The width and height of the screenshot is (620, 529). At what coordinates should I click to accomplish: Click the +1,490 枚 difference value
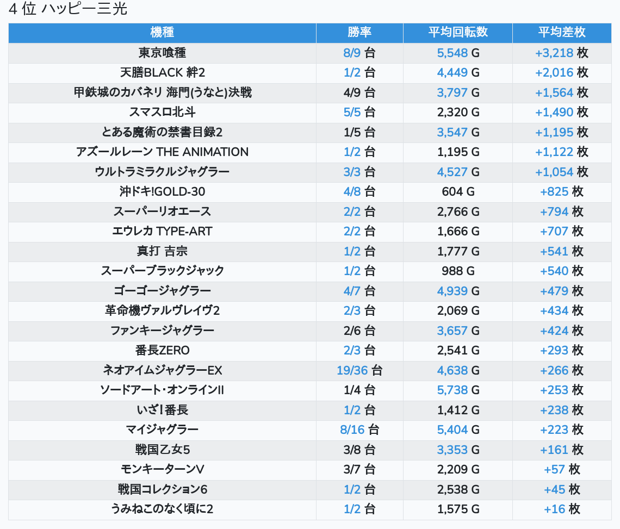point(562,113)
